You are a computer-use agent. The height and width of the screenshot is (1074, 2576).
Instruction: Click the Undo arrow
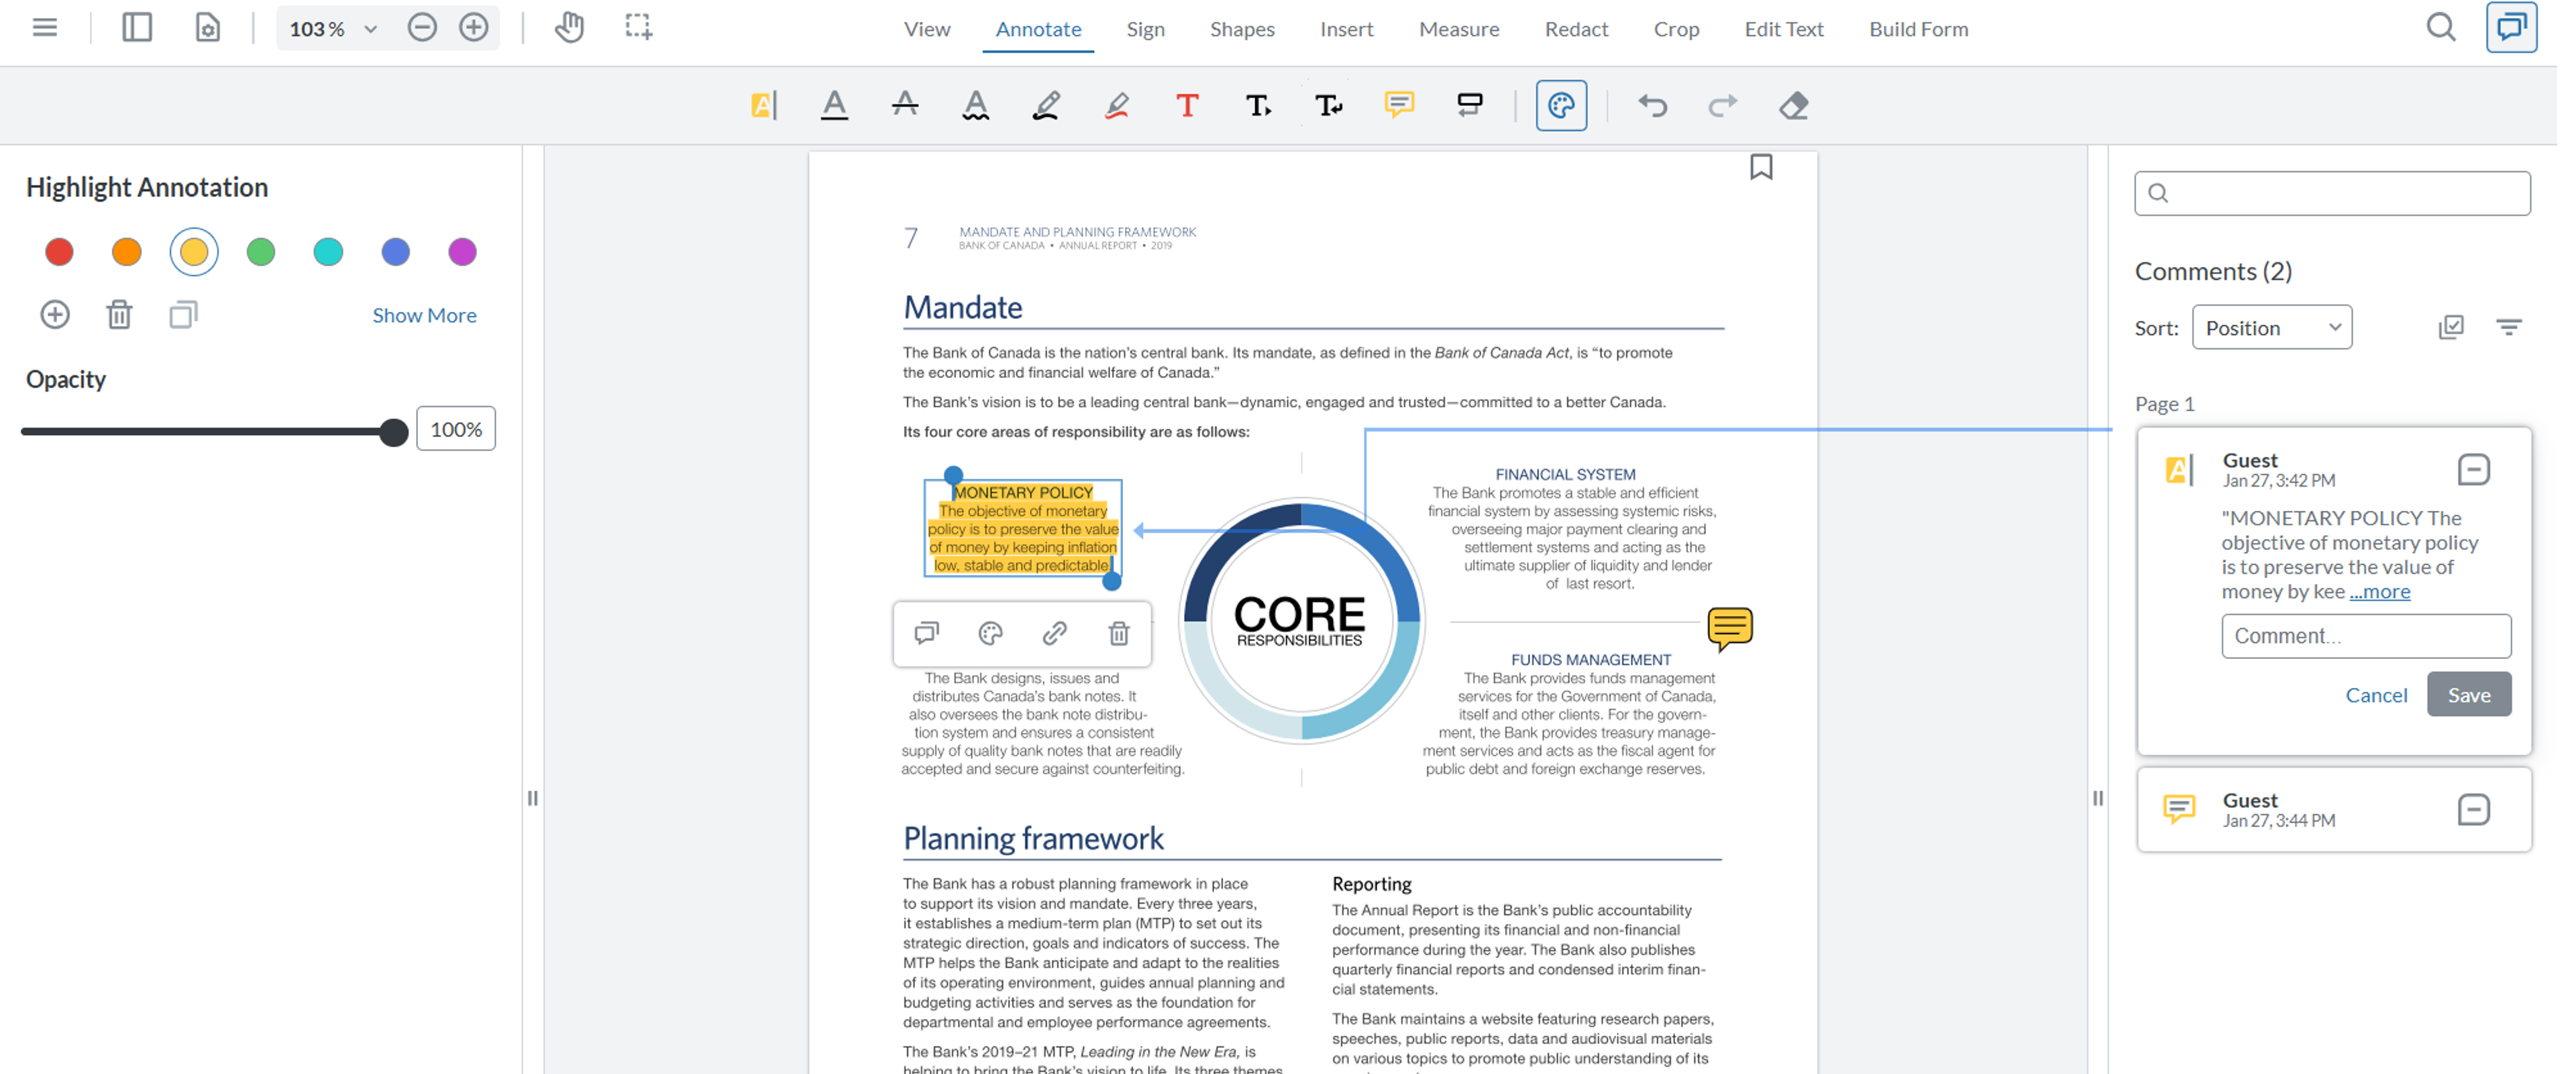click(x=1652, y=105)
